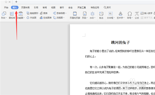Expand the Shapes (形状) dropdown arrow
155x95 pixels.
click(x=6, y=18)
